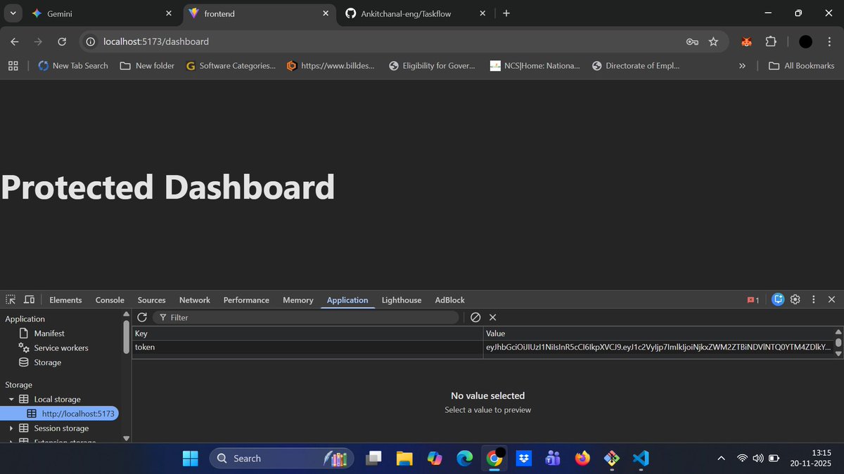Select the inspect element cursor tool
The height and width of the screenshot is (474, 844).
10,299
